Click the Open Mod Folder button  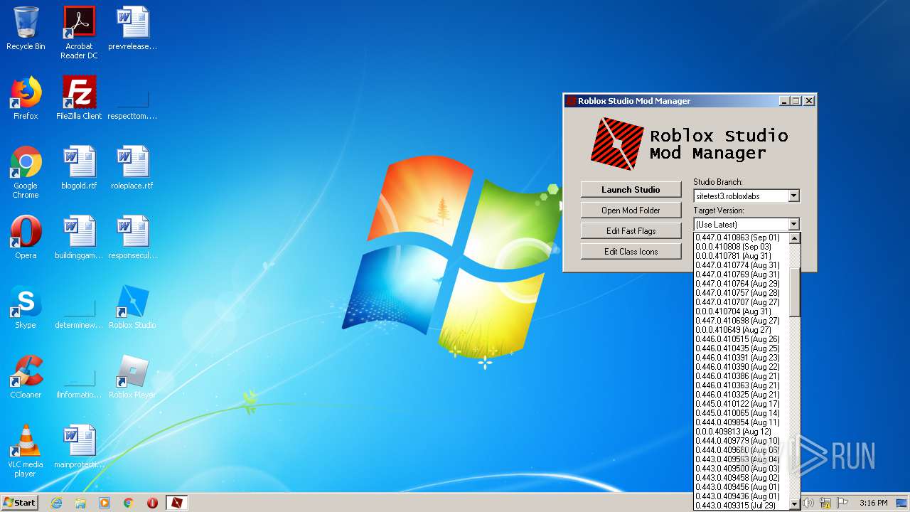tap(631, 210)
